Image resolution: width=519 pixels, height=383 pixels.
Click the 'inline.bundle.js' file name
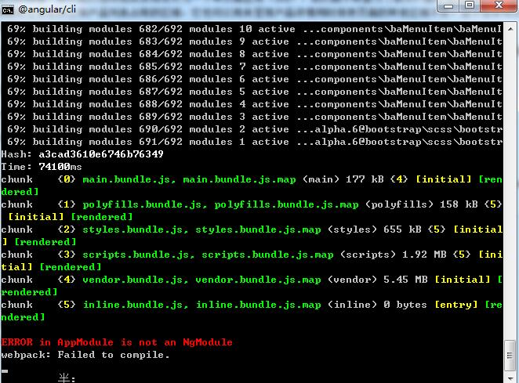tap(132, 305)
